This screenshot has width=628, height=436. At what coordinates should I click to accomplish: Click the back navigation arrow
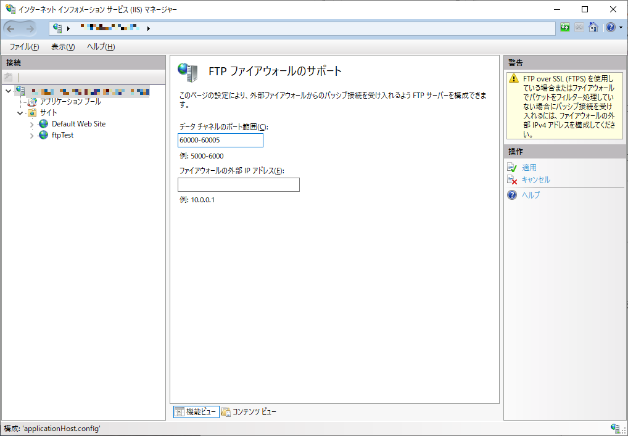10,27
